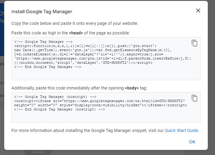The image size is (215, 155).
Task: Close the Install Google Tag Manager dialog
Action: click(198, 10)
